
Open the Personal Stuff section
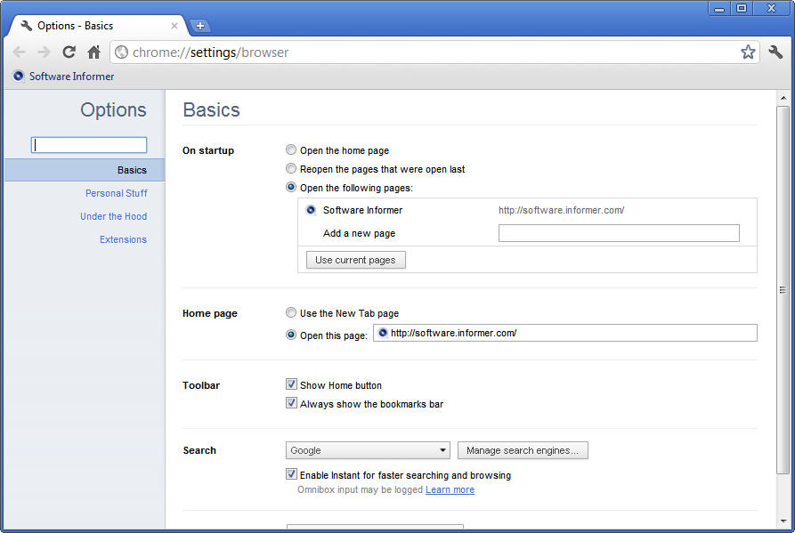(x=116, y=194)
